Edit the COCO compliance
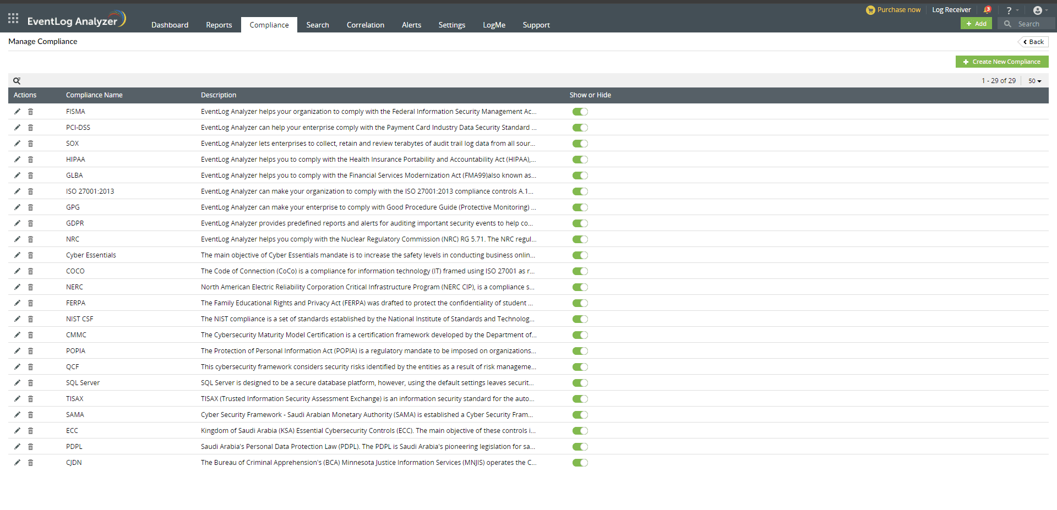 click(x=17, y=271)
